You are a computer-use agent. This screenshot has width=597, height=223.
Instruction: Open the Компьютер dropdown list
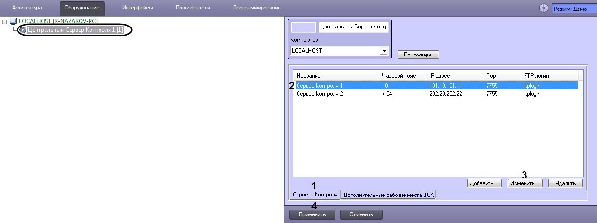pos(384,51)
